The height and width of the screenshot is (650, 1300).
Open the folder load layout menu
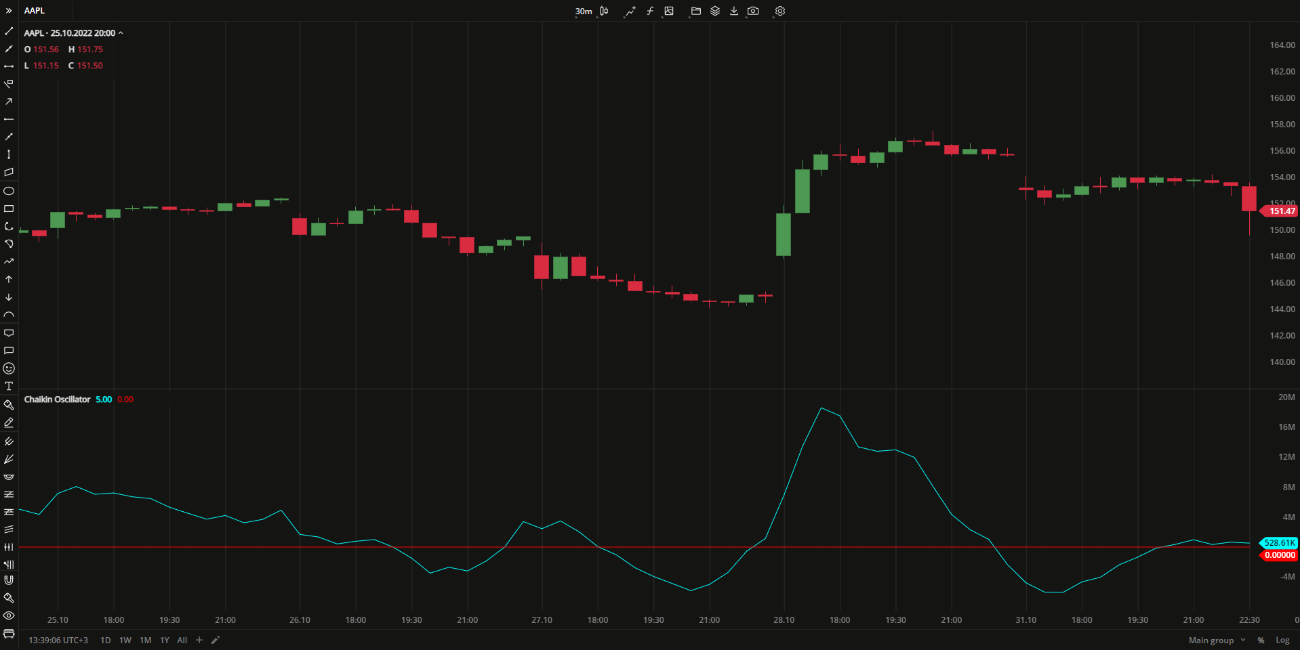pos(695,11)
